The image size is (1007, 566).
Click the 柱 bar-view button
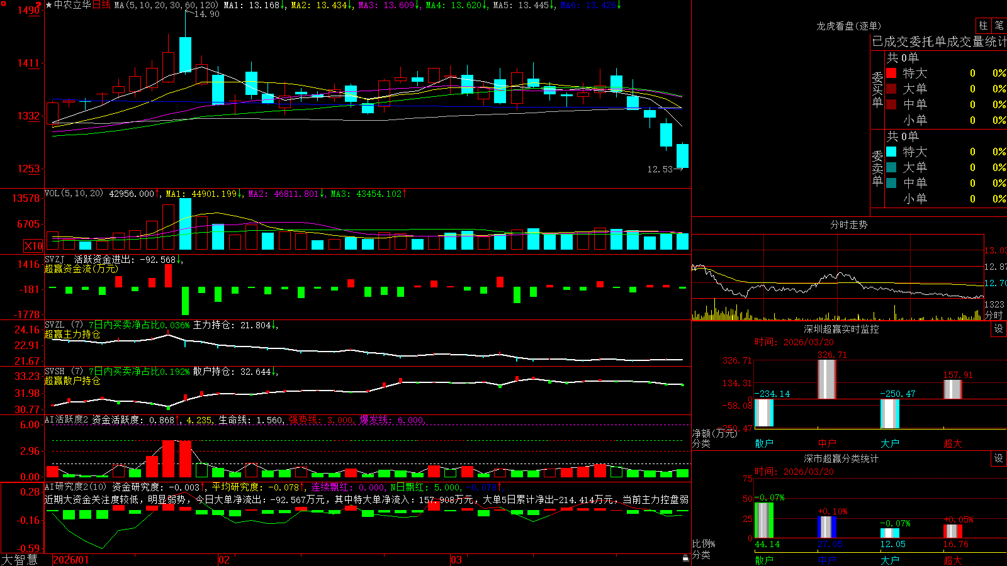coord(983,26)
